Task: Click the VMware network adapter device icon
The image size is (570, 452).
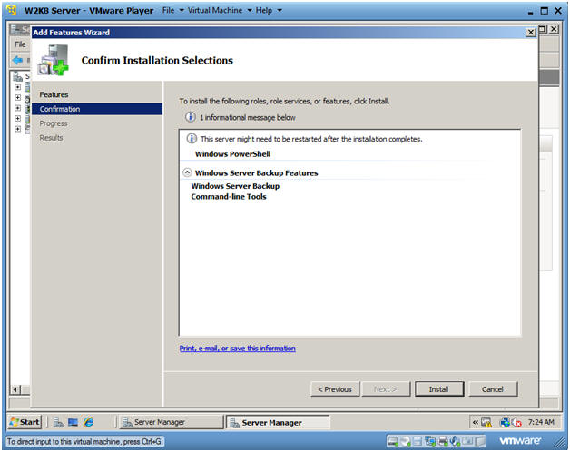Action: (430, 441)
